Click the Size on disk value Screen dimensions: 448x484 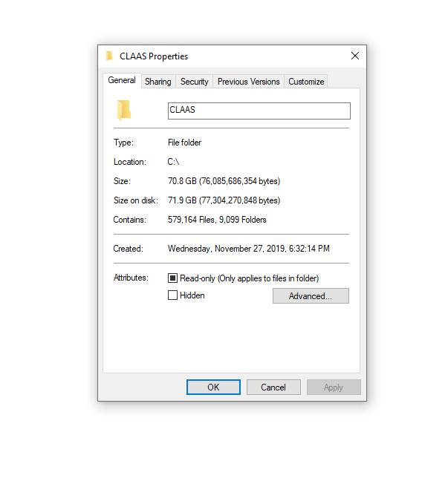224,200
